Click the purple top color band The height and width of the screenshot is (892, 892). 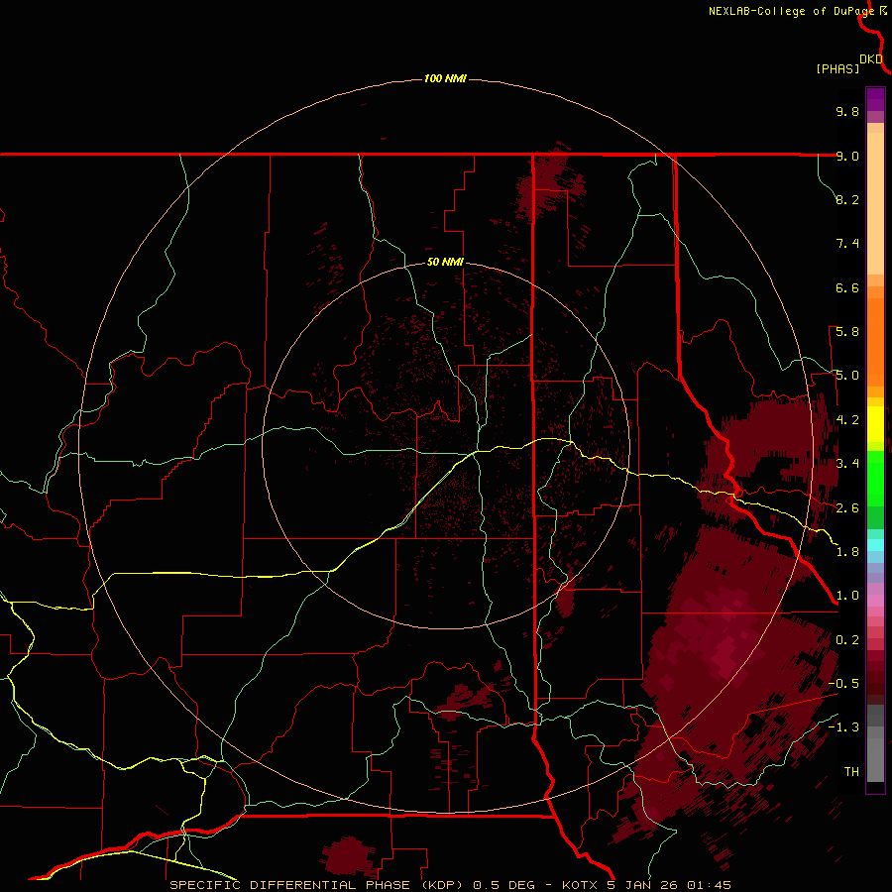[875, 99]
